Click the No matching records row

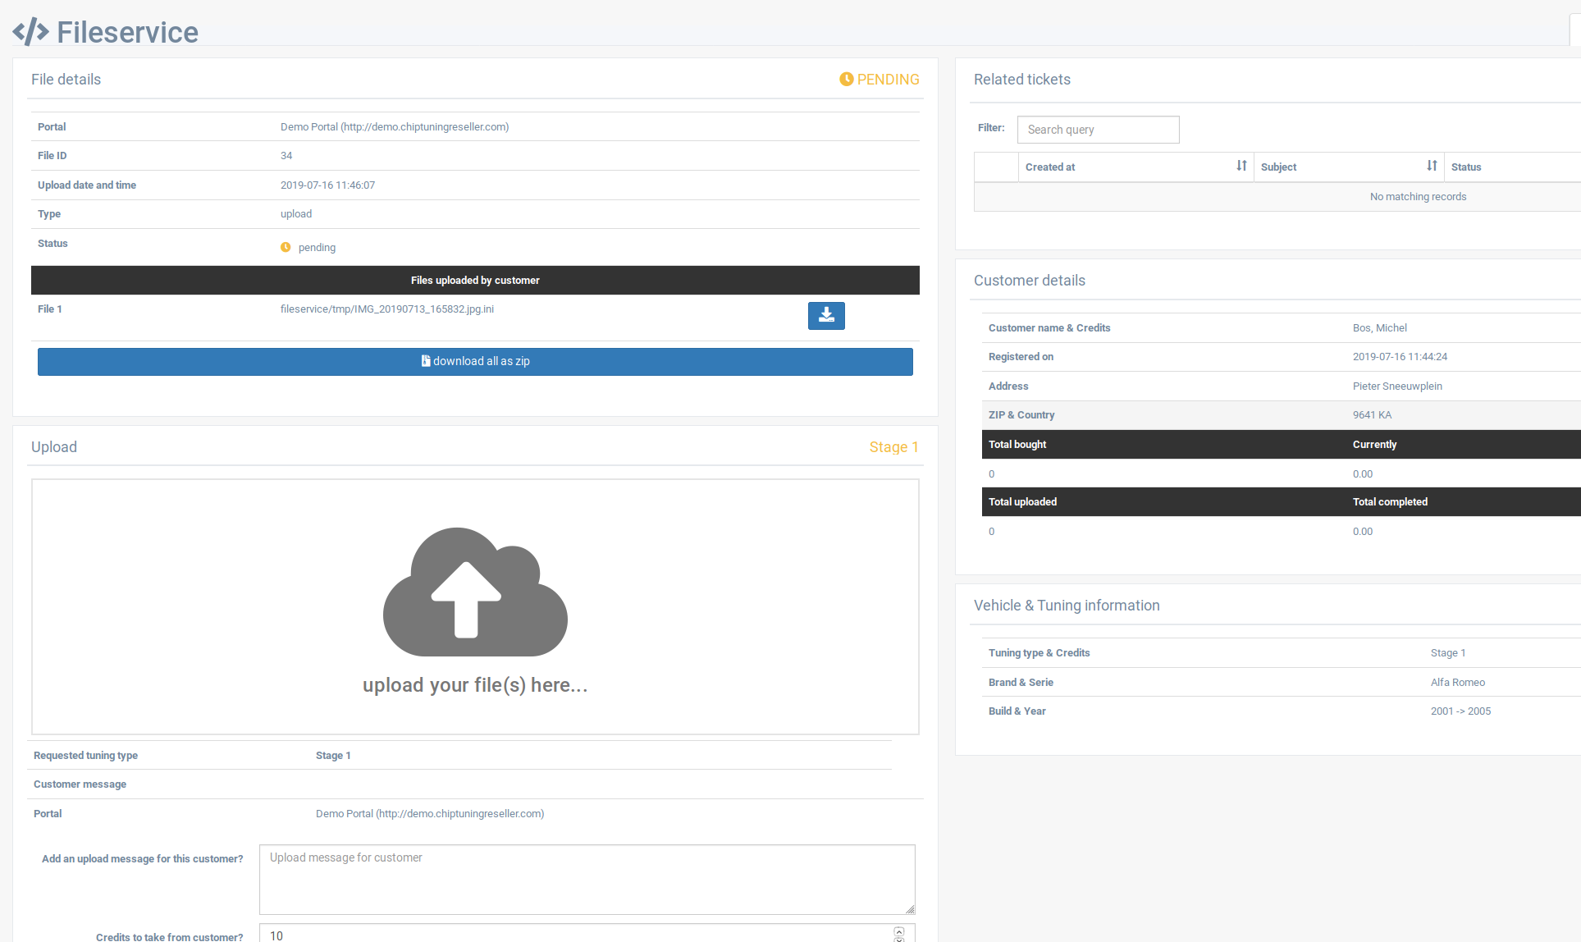(x=1277, y=197)
